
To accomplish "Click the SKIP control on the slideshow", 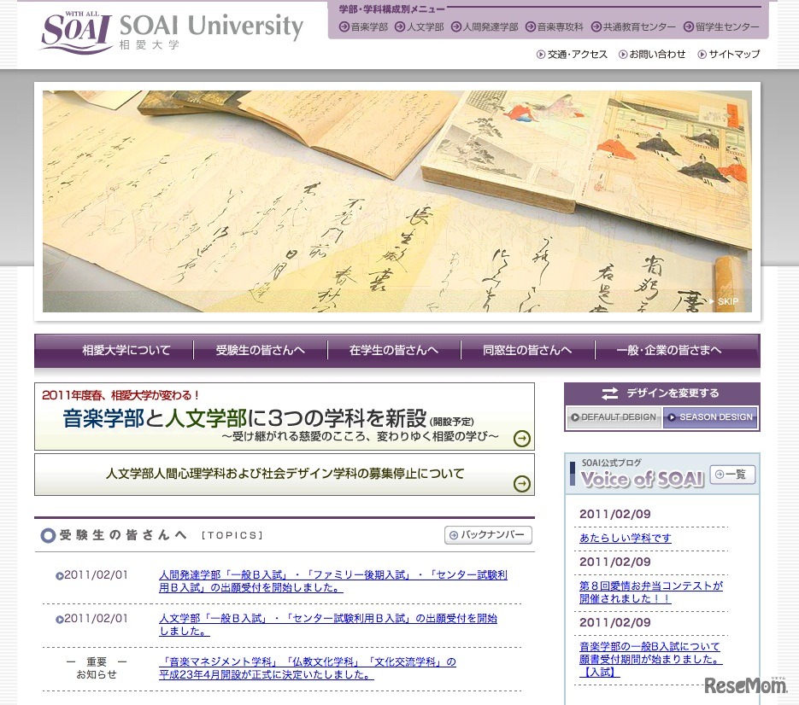I will pos(725,301).
